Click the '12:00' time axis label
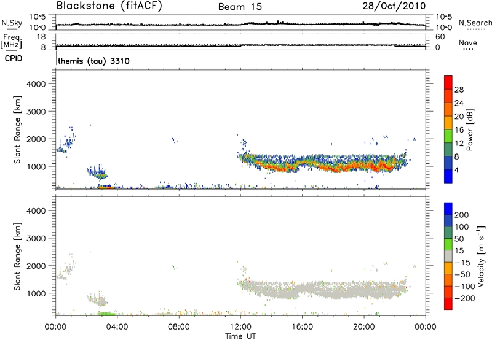This screenshot has width=492, height=340. [x=240, y=327]
